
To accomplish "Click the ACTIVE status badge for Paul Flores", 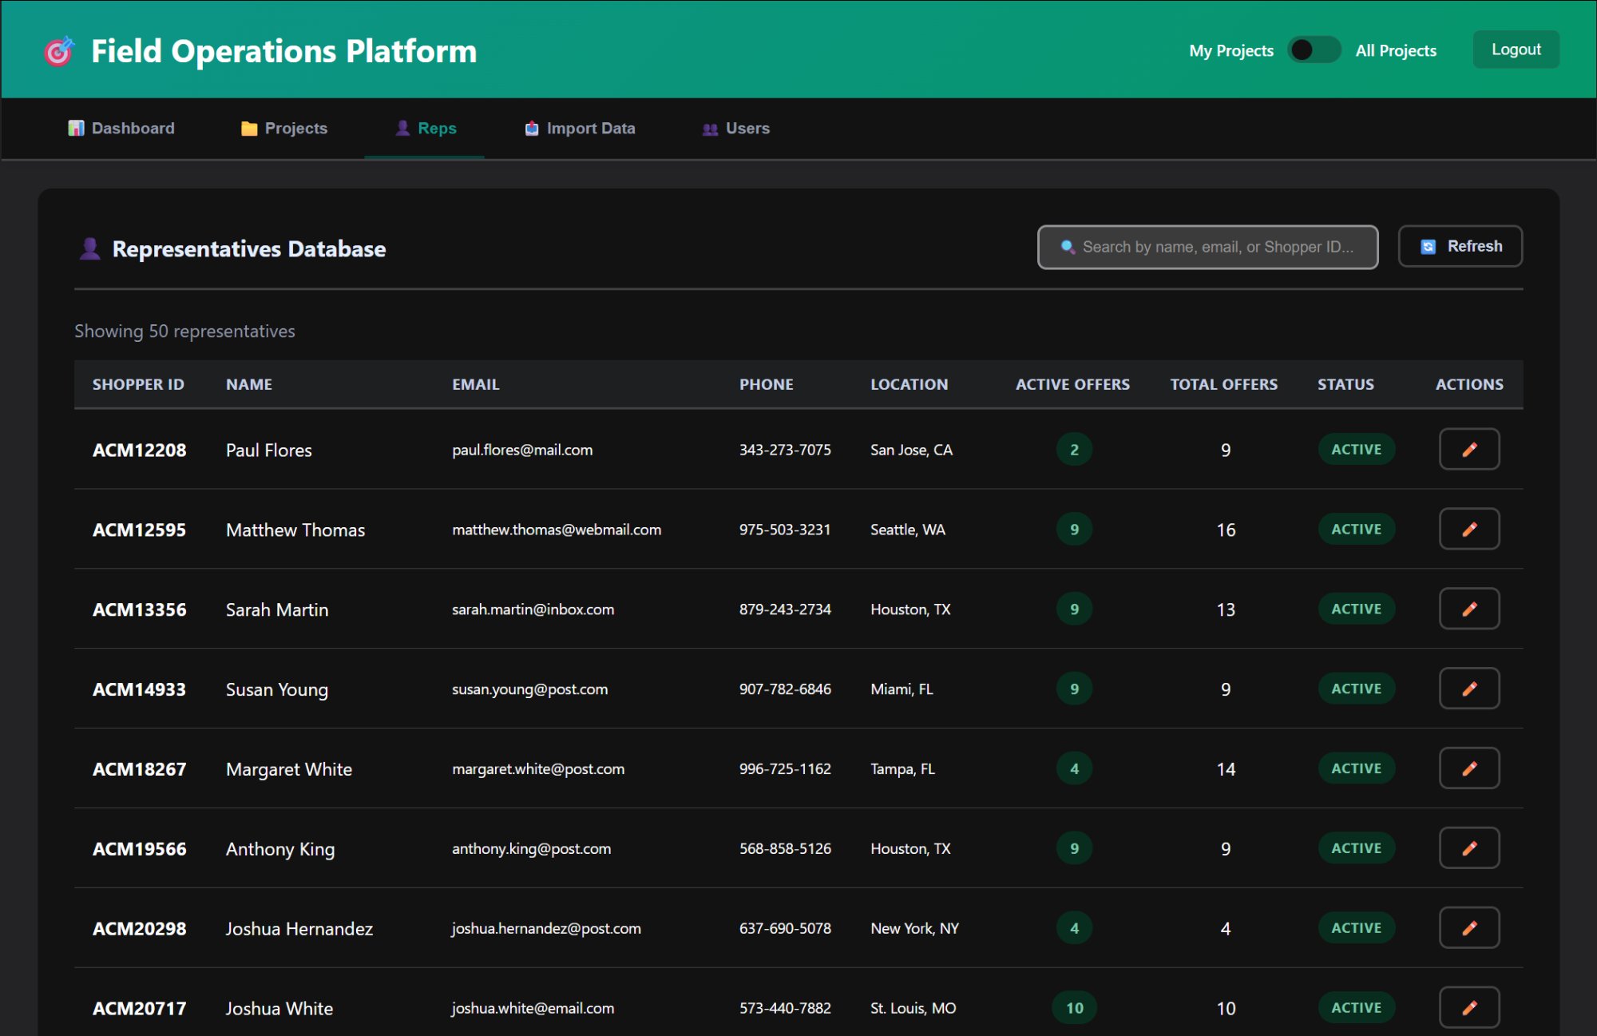I will click(1356, 449).
